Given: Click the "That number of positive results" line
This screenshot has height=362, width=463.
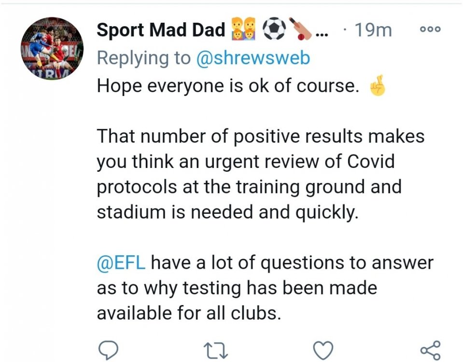Looking at the screenshot, I should pos(261,136).
